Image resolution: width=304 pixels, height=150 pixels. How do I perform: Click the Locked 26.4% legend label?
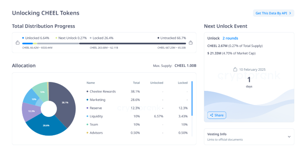click(x=103, y=38)
